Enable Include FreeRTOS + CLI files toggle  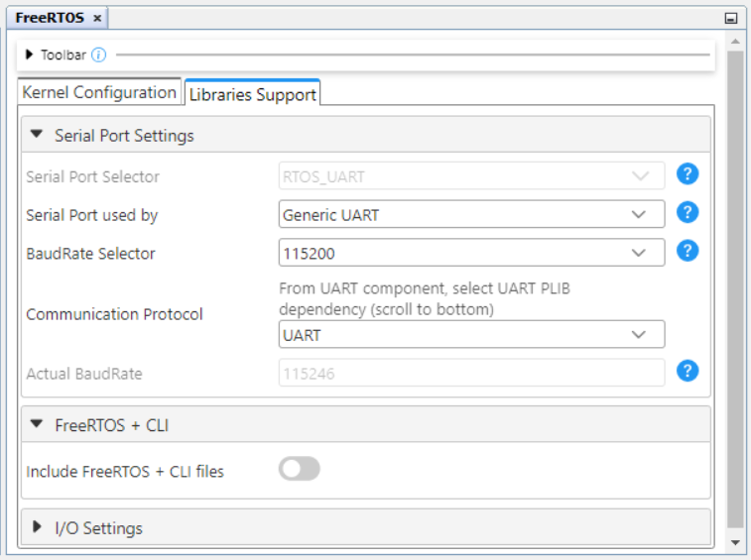click(x=300, y=469)
